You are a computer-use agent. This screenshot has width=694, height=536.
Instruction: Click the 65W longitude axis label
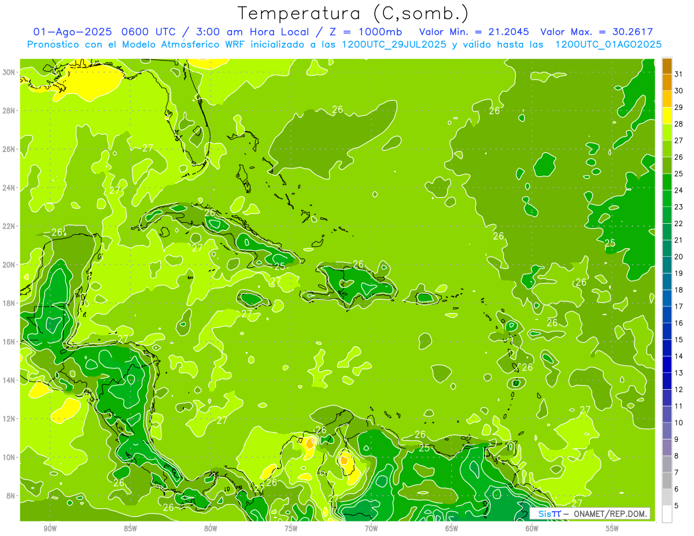(452, 528)
